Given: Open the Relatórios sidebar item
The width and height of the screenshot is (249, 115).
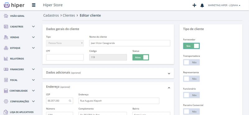Looking at the screenshot, I should pos(17,59).
